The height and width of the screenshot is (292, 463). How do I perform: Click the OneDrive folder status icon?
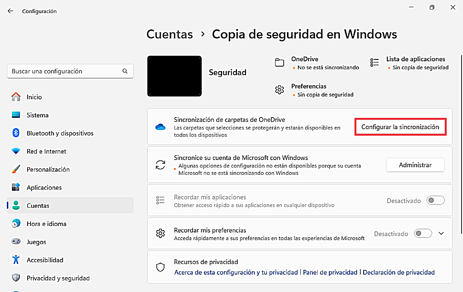point(279,63)
